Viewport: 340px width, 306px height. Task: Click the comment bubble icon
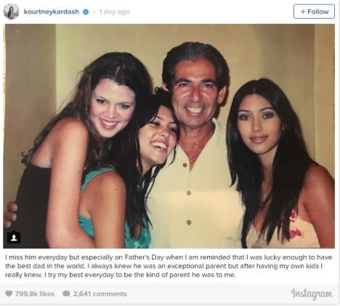point(66,294)
